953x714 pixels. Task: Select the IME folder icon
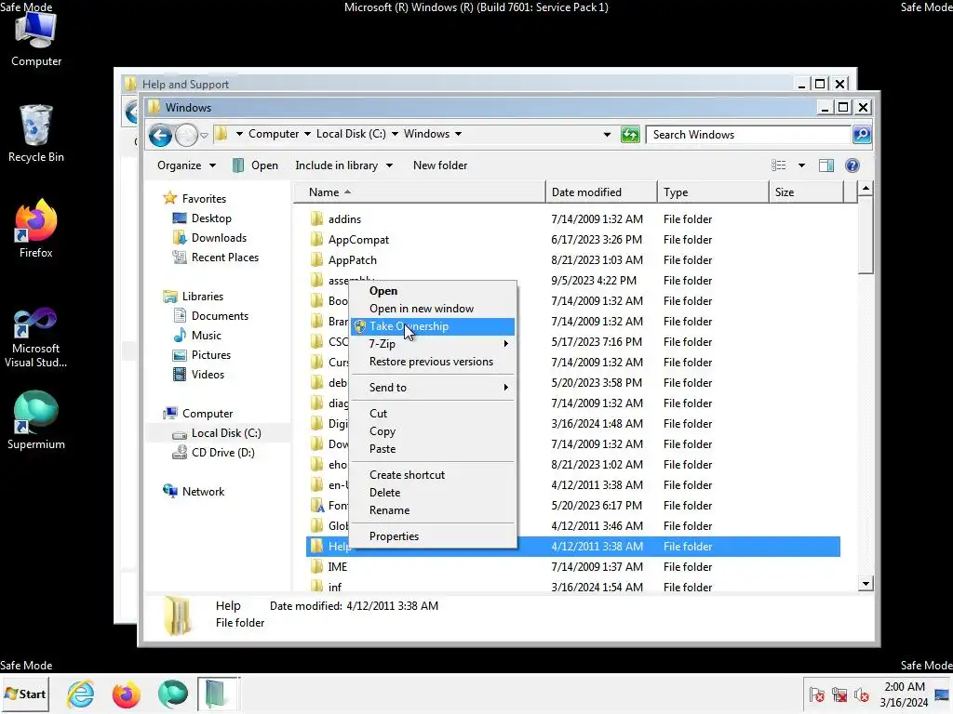316,566
